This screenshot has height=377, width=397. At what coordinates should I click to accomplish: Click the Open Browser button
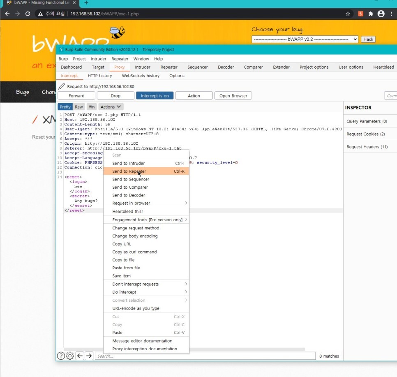(x=233, y=96)
